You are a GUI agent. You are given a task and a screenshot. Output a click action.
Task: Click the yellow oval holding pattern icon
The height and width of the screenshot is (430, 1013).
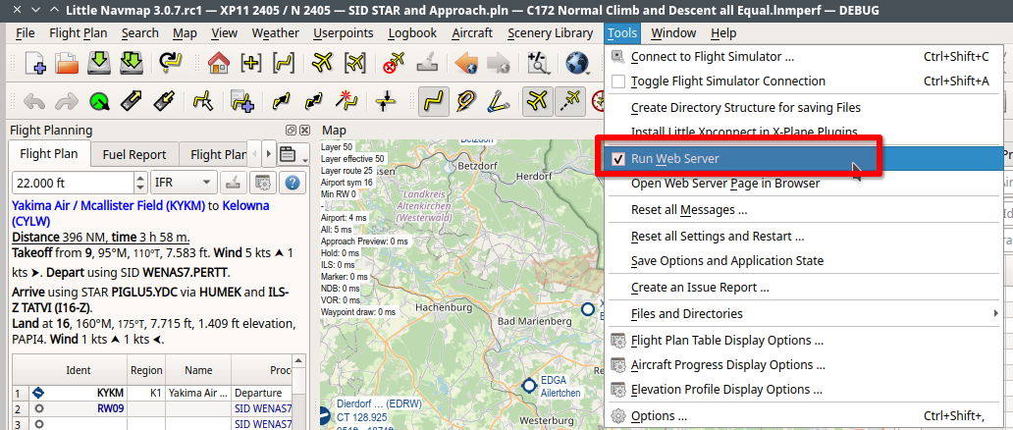[466, 101]
